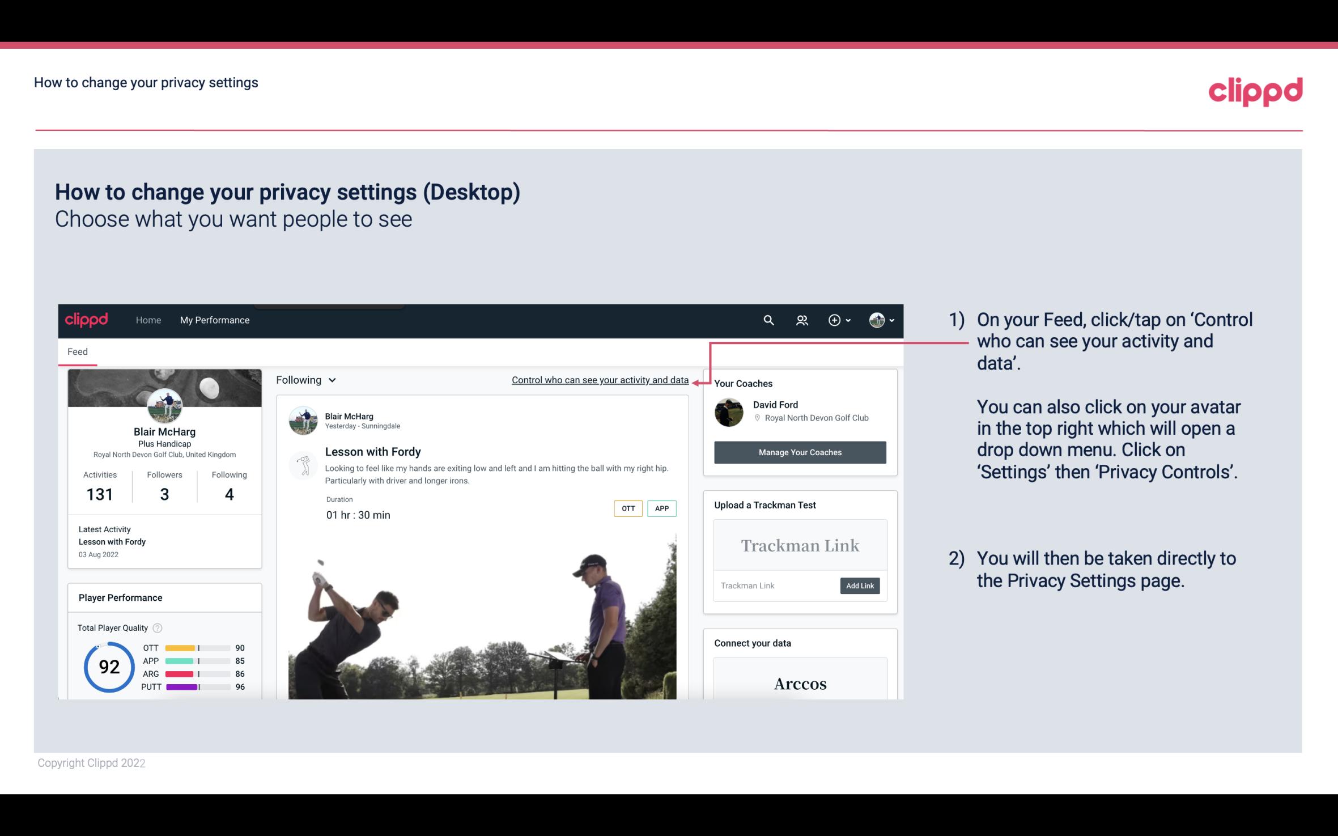Click the Total Player Quality info icon
Image resolution: width=1338 pixels, height=836 pixels.
157,627
